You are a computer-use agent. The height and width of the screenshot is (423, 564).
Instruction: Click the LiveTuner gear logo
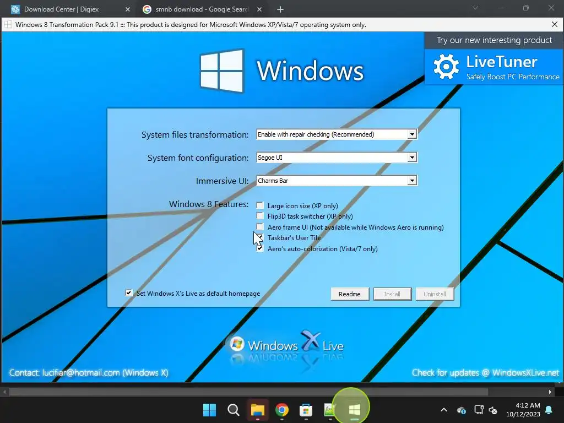[x=446, y=67]
